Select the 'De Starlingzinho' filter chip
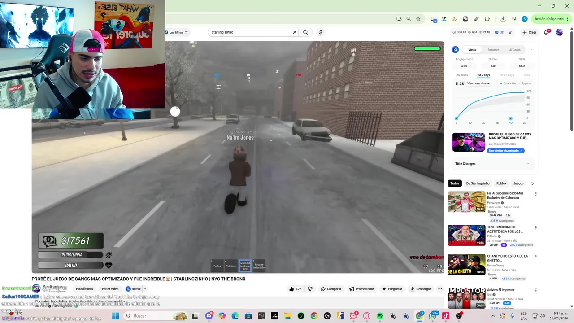This screenshot has height=323, width=574. [478, 183]
